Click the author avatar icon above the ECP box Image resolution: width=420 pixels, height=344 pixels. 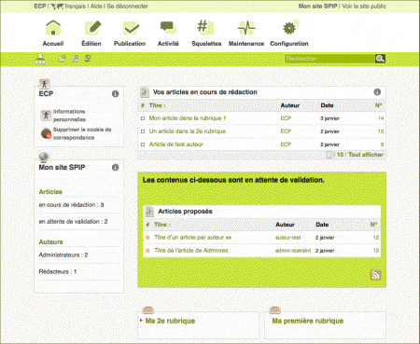point(45,84)
